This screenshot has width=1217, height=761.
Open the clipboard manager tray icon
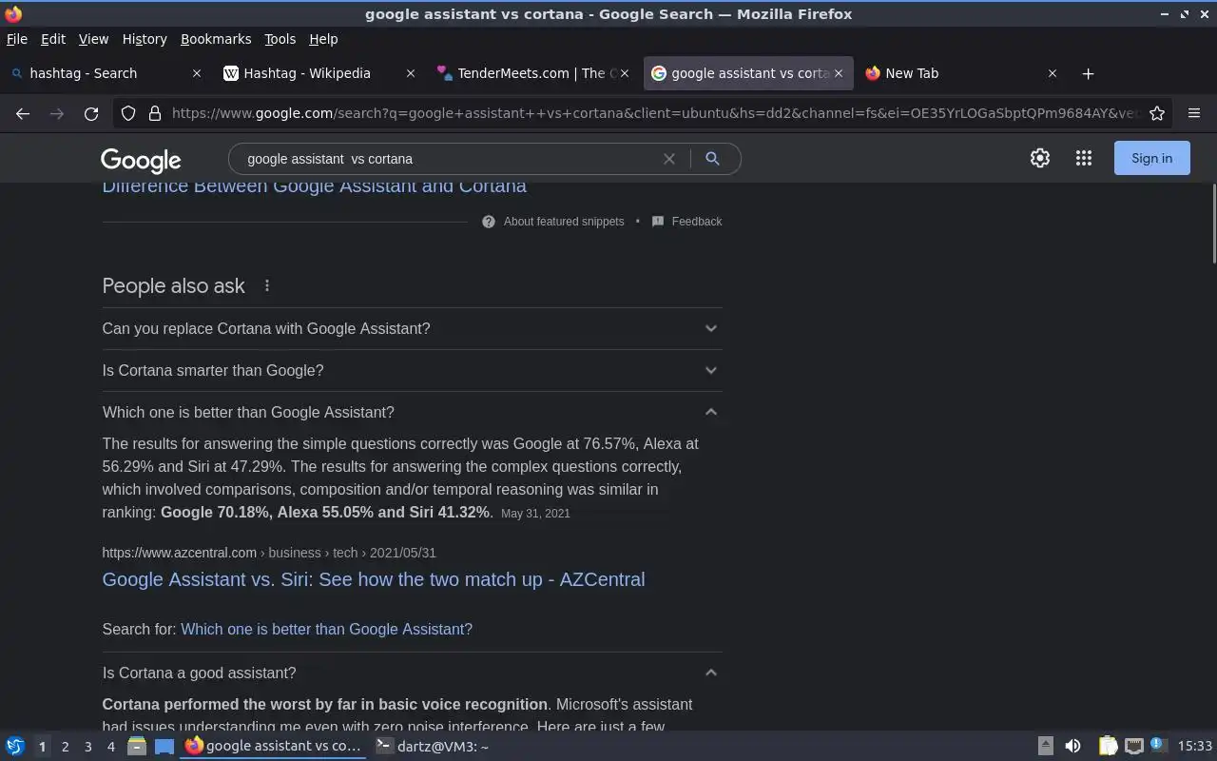click(1108, 747)
